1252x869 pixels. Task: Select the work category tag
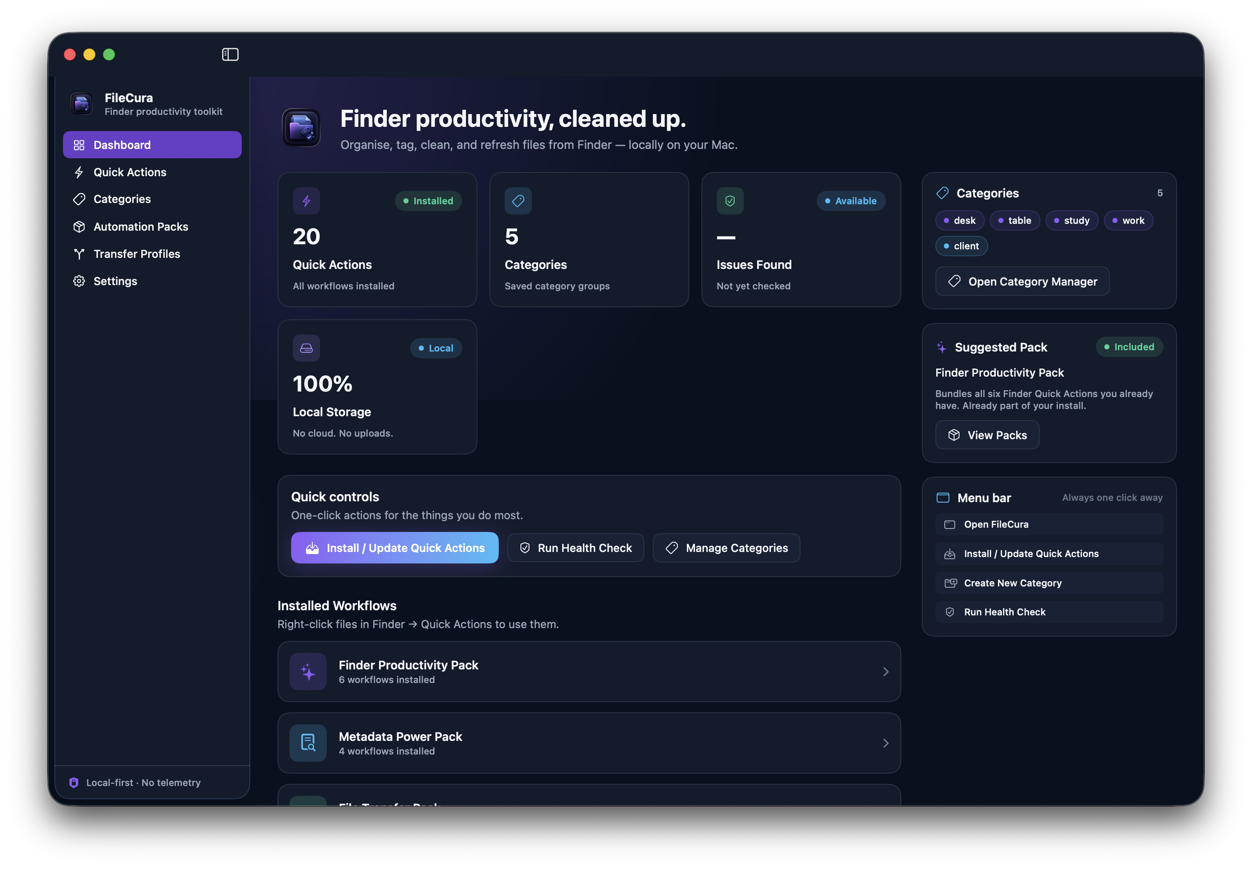pyautogui.click(x=1129, y=220)
